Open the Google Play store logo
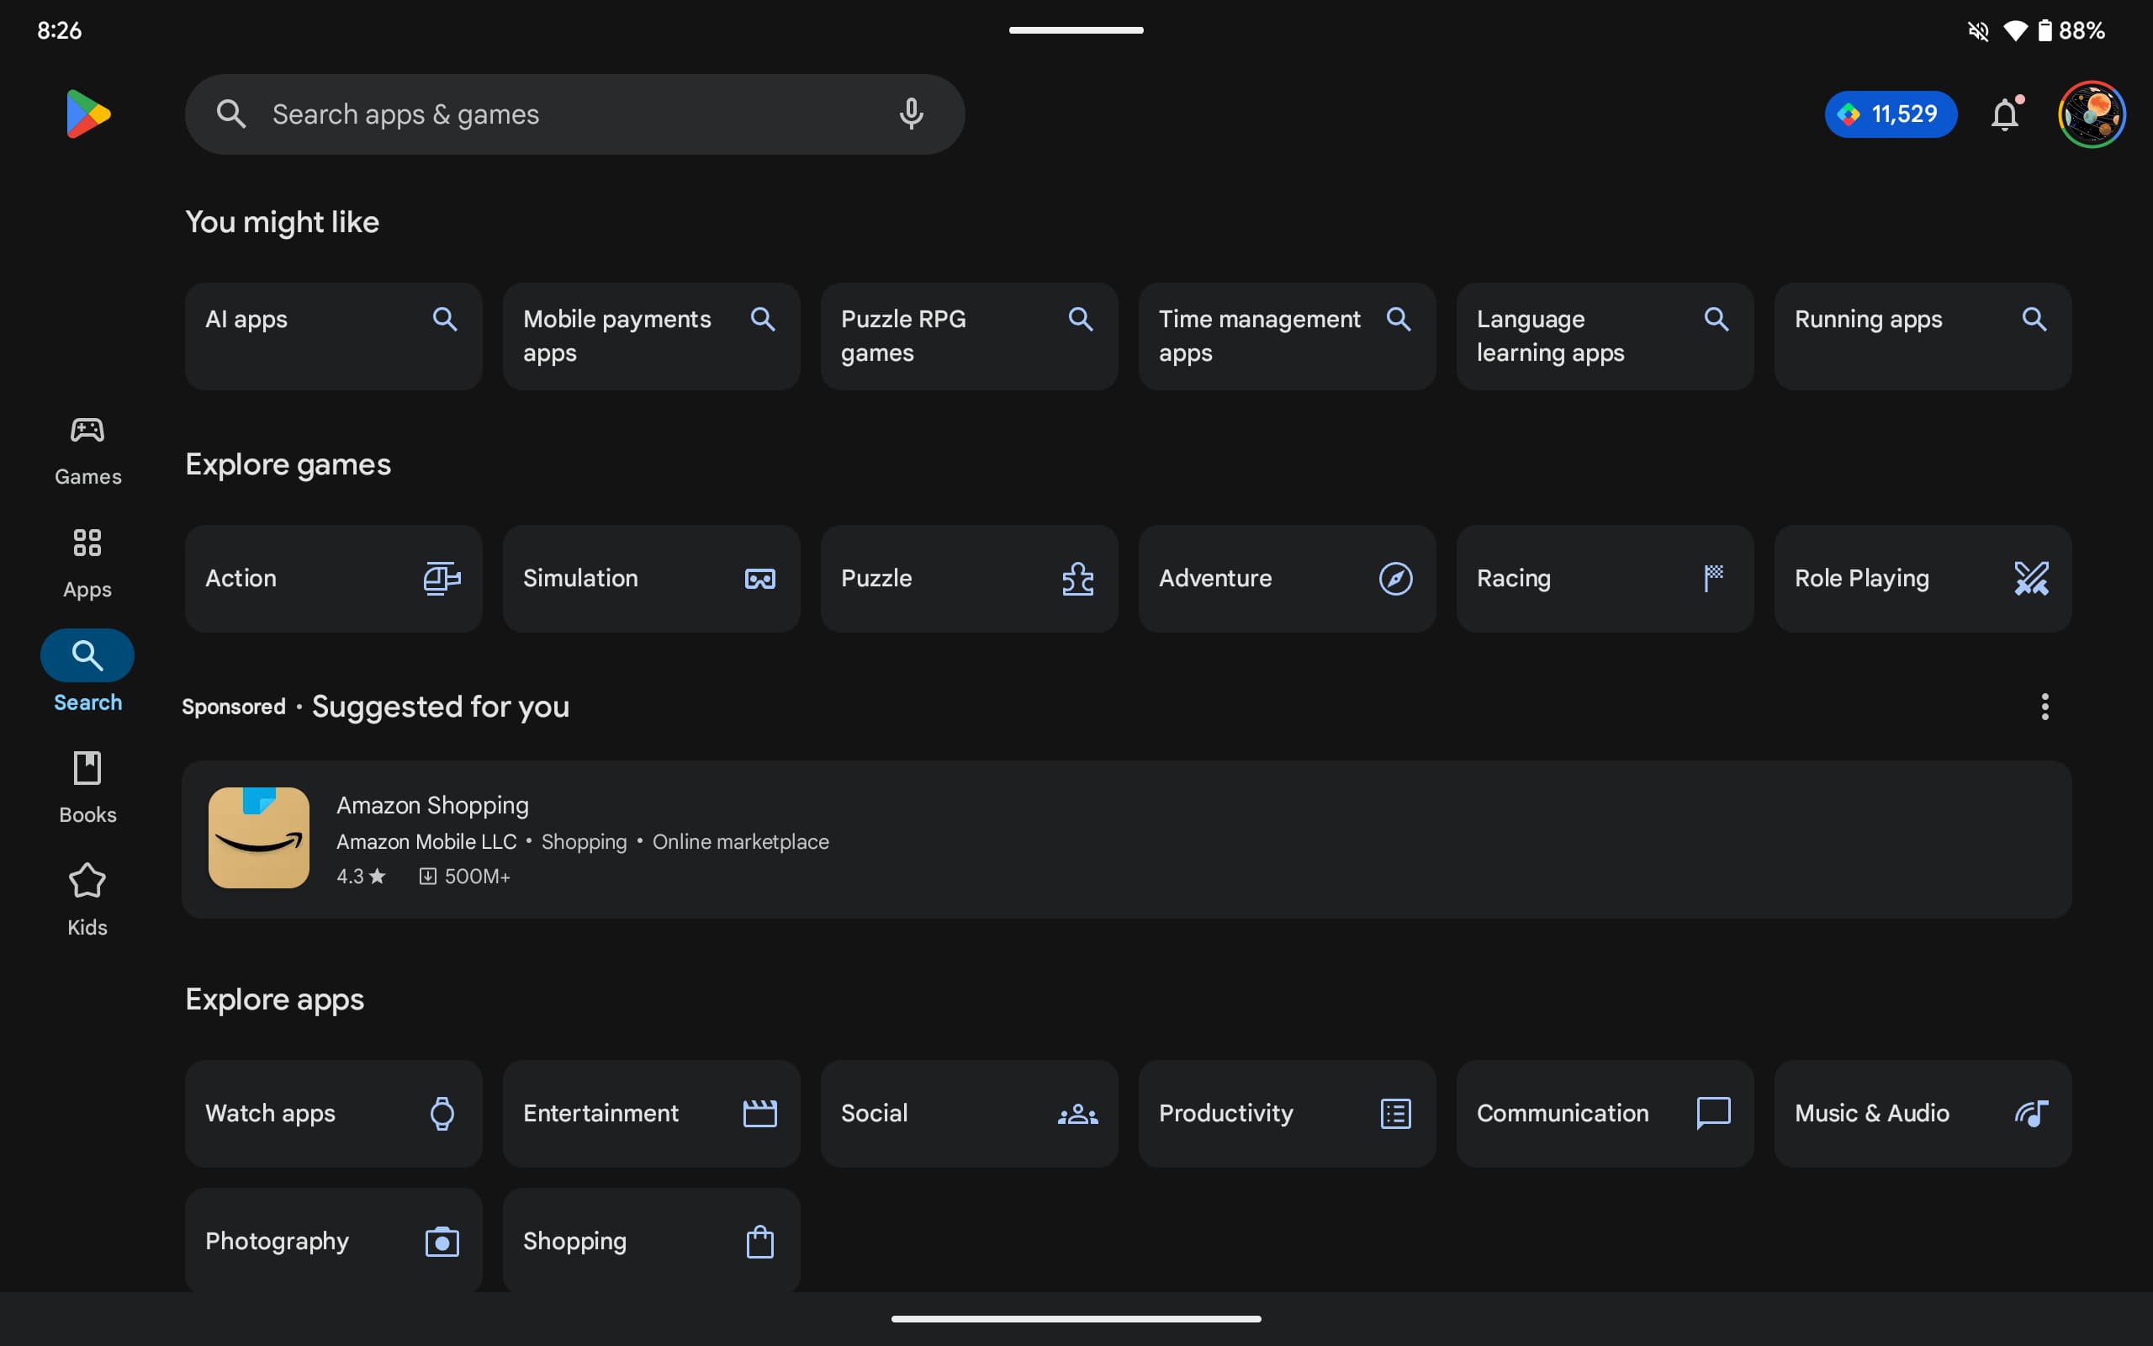The width and height of the screenshot is (2153, 1346). point(87,114)
